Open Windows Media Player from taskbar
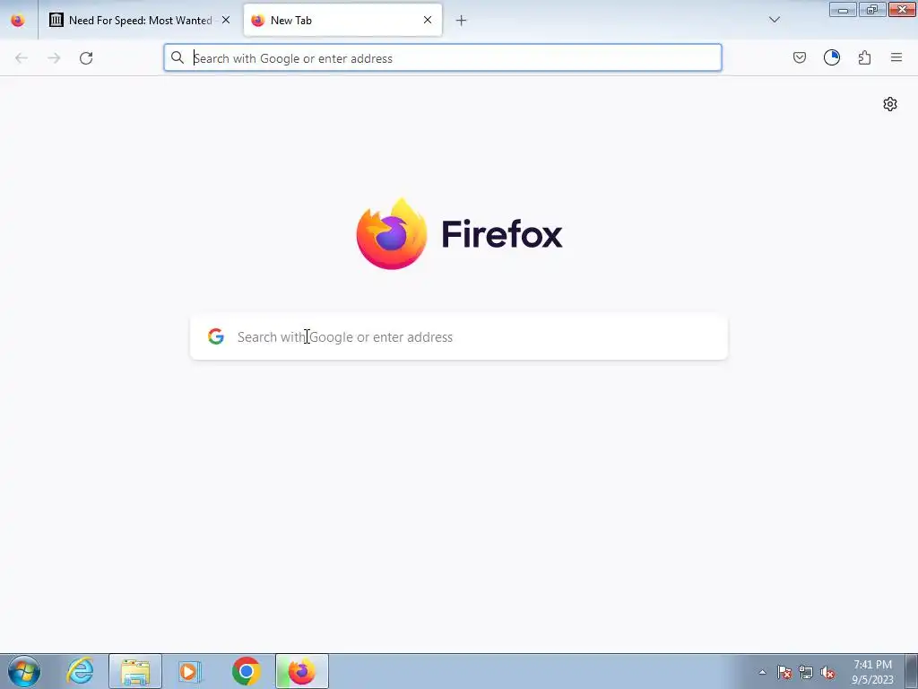This screenshot has width=918, height=689. click(x=190, y=671)
